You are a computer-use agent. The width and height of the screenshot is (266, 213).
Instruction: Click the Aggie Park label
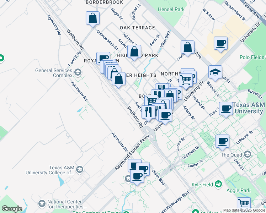coord(239,191)
